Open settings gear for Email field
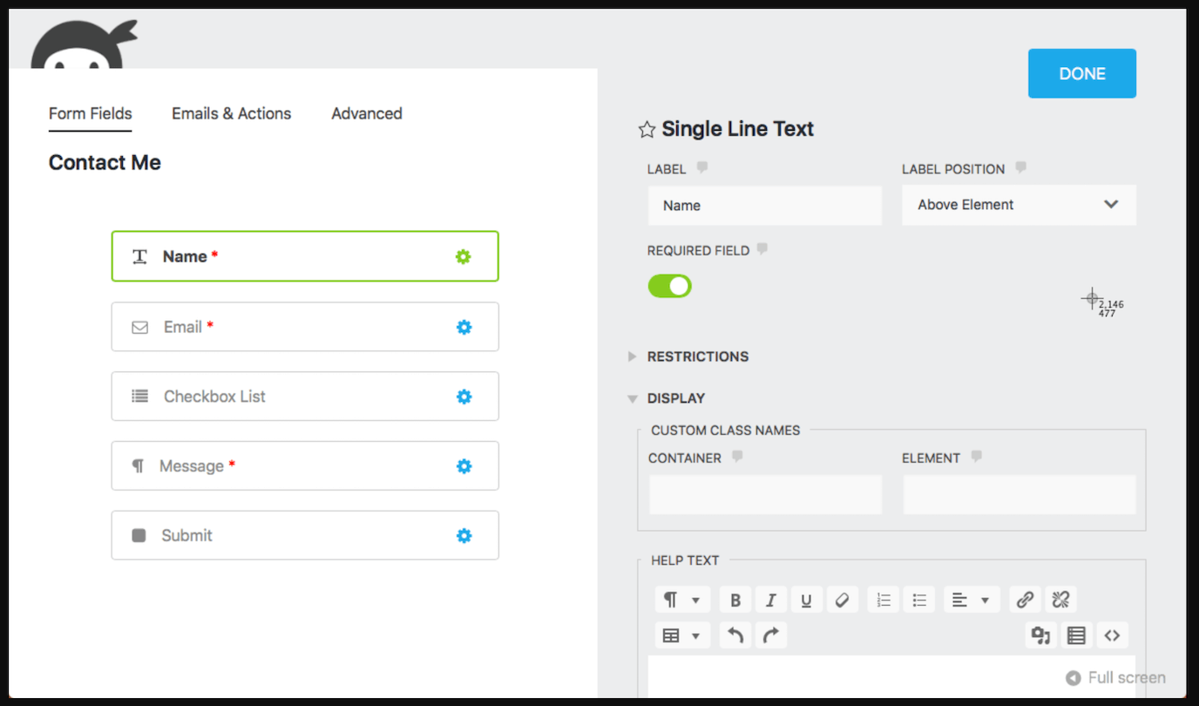 coord(464,327)
